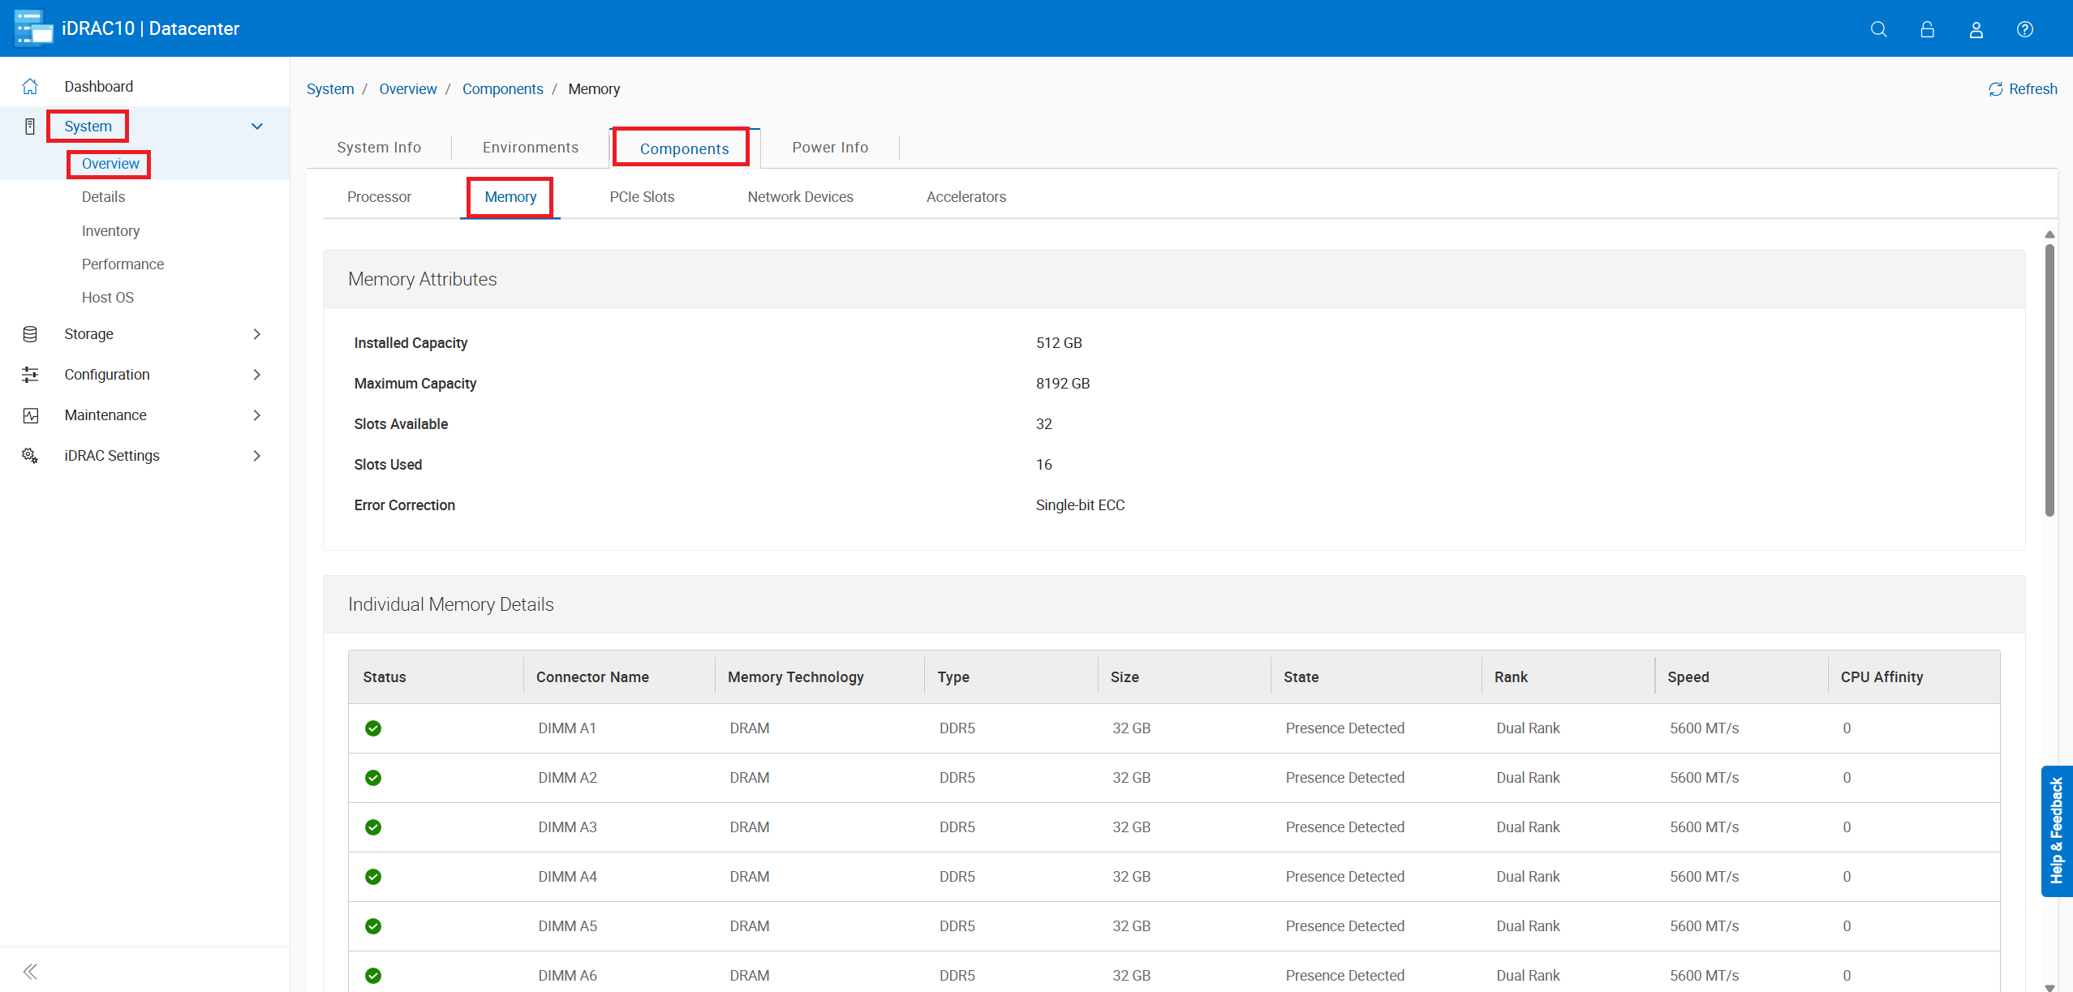2073x992 pixels.
Task: Click the Refresh link
Action: click(2022, 89)
